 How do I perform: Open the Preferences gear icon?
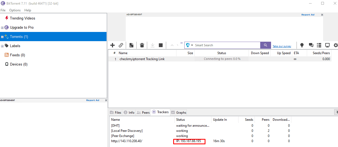336,45
